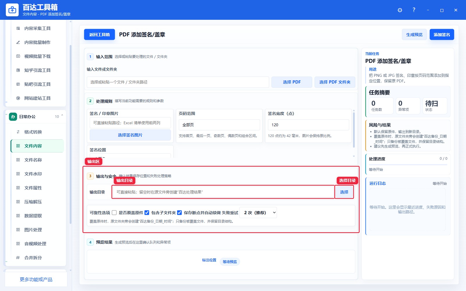Click step number 1 badge of 输入范围
Viewport: 466px width, 291px height.
[x=90, y=57]
